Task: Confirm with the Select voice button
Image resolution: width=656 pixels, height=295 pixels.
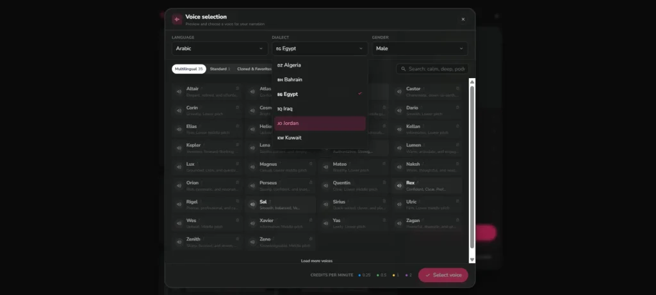Action: click(x=443, y=275)
